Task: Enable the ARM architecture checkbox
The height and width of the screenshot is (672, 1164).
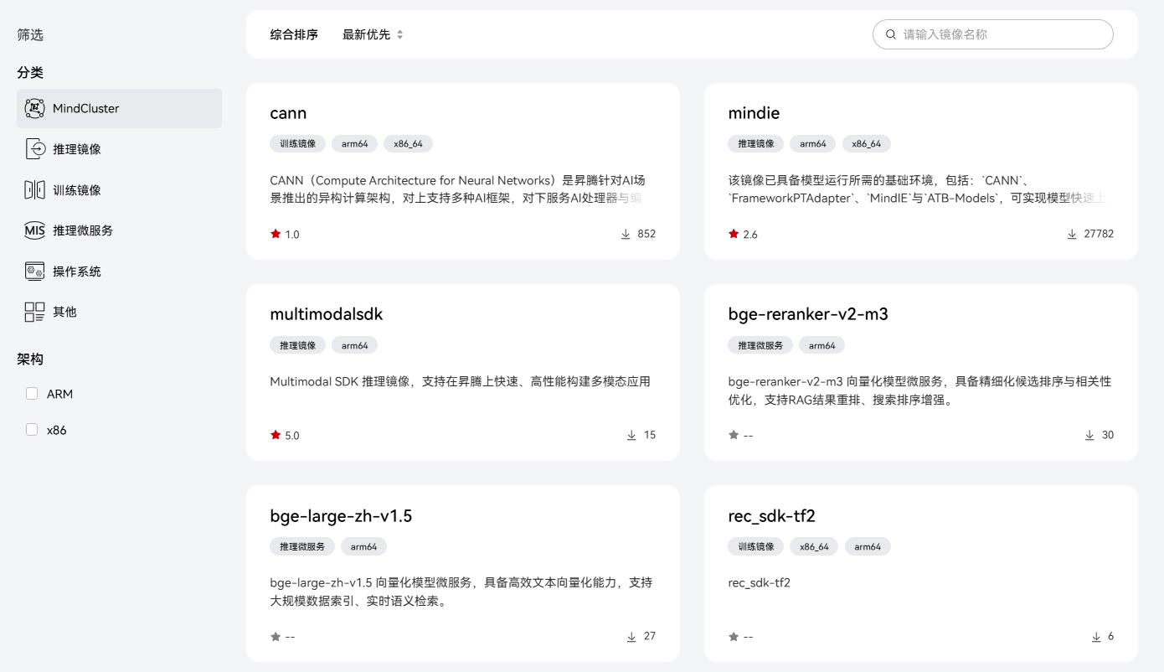Action: click(x=32, y=393)
